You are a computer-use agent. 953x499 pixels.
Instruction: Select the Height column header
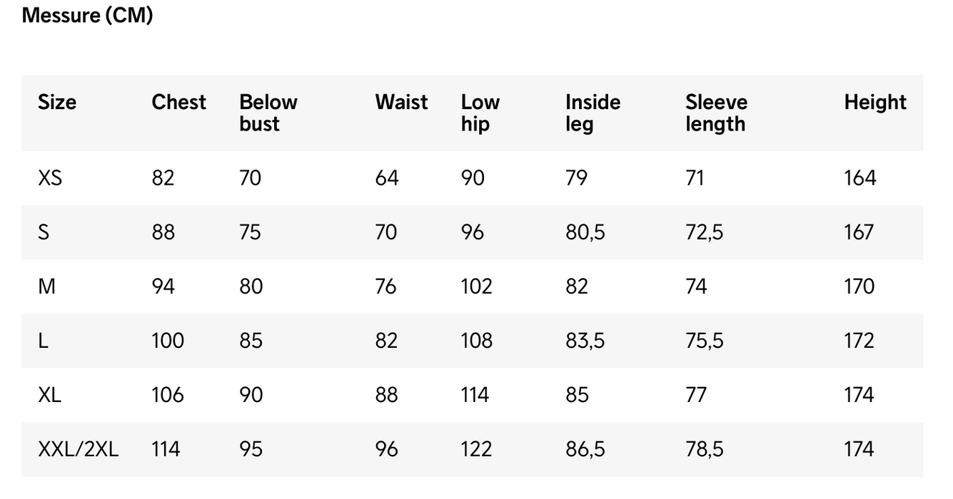tap(875, 102)
